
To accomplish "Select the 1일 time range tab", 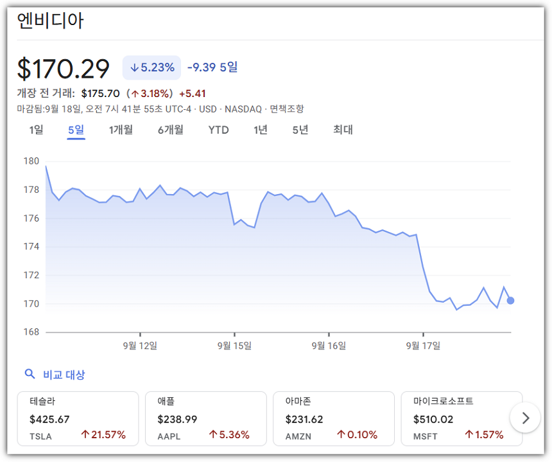I will click(x=36, y=130).
